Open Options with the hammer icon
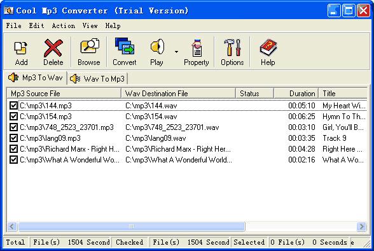This screenshot has width=374, height=251. tap(232, 48)
